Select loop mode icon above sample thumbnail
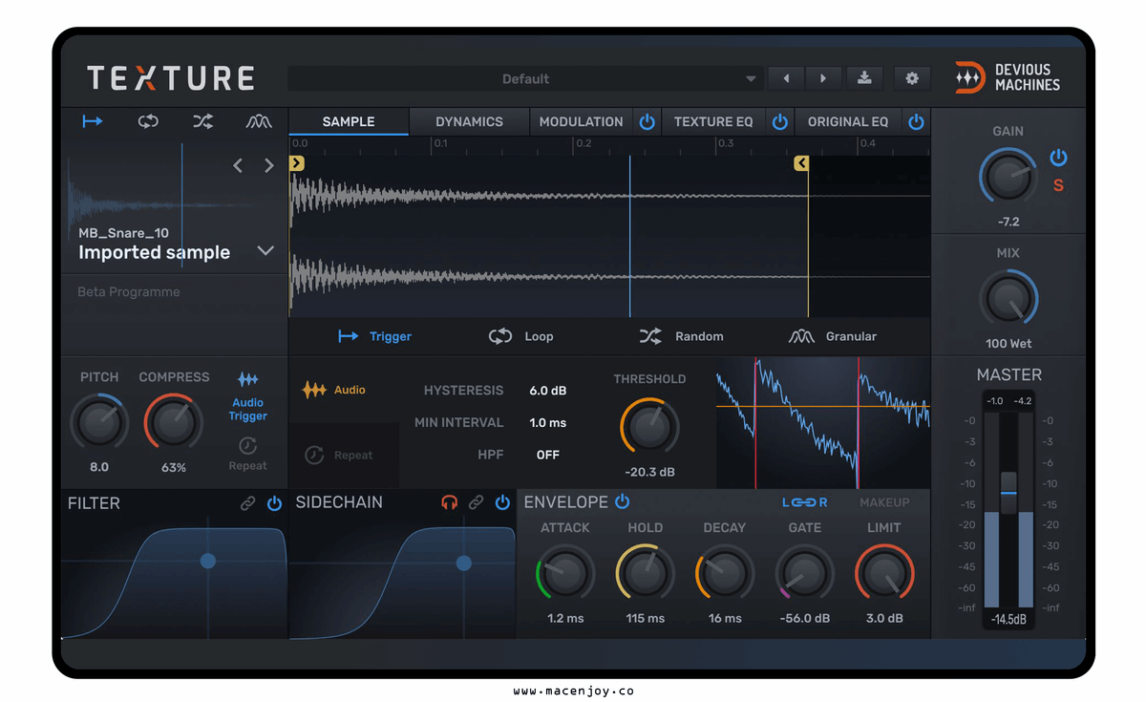1146x702 pixels. click(148, 121)
